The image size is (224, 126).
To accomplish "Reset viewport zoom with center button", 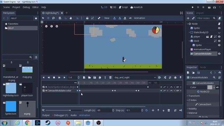I will coord(51,26).
